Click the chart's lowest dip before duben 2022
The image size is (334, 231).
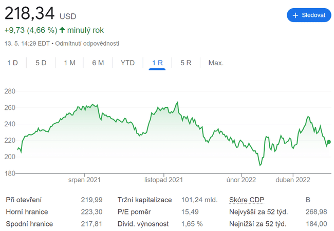pos(261,165)
